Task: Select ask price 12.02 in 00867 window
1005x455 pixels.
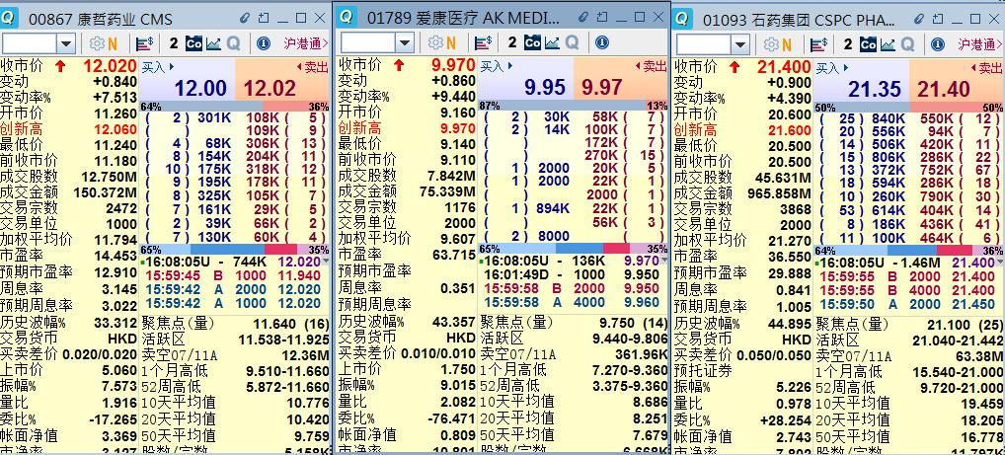Action: 270,88
